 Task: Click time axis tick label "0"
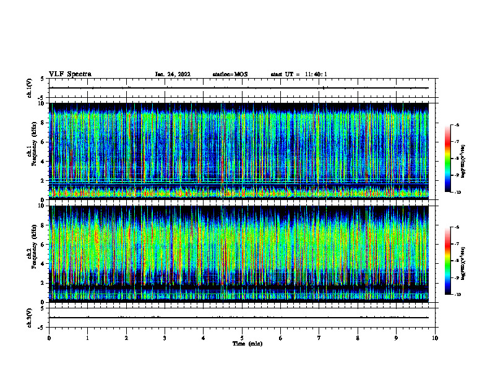[x=49, y=338]
